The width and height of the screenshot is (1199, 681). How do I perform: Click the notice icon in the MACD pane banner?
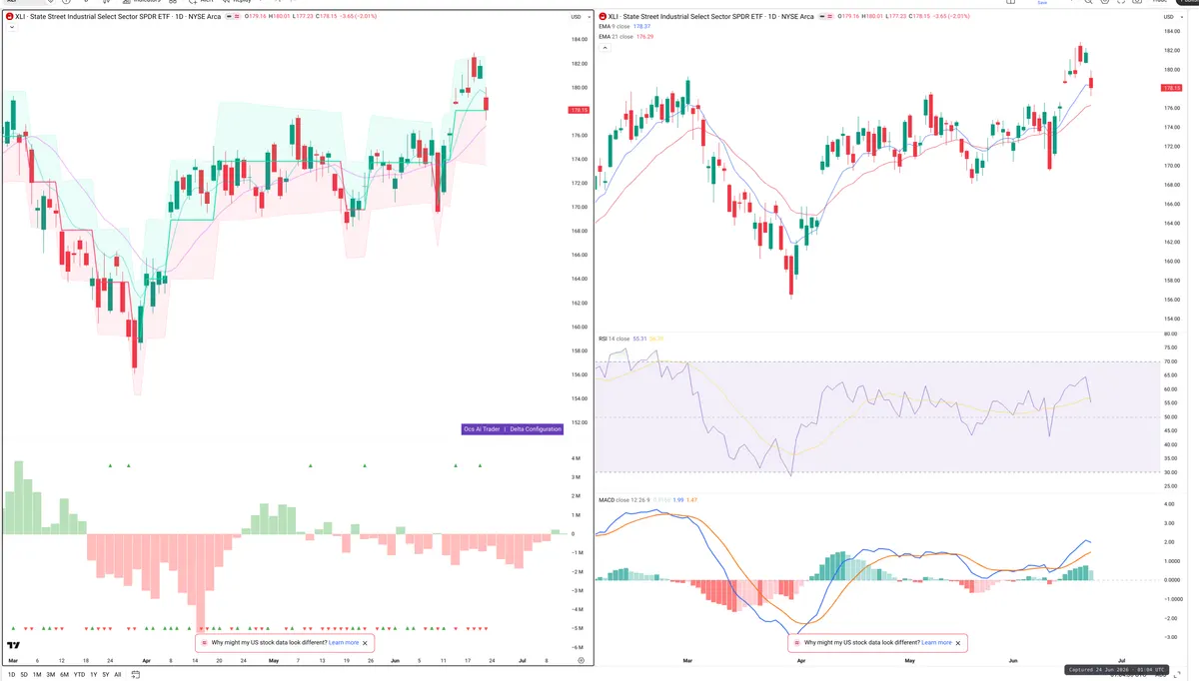pos(797,643)
